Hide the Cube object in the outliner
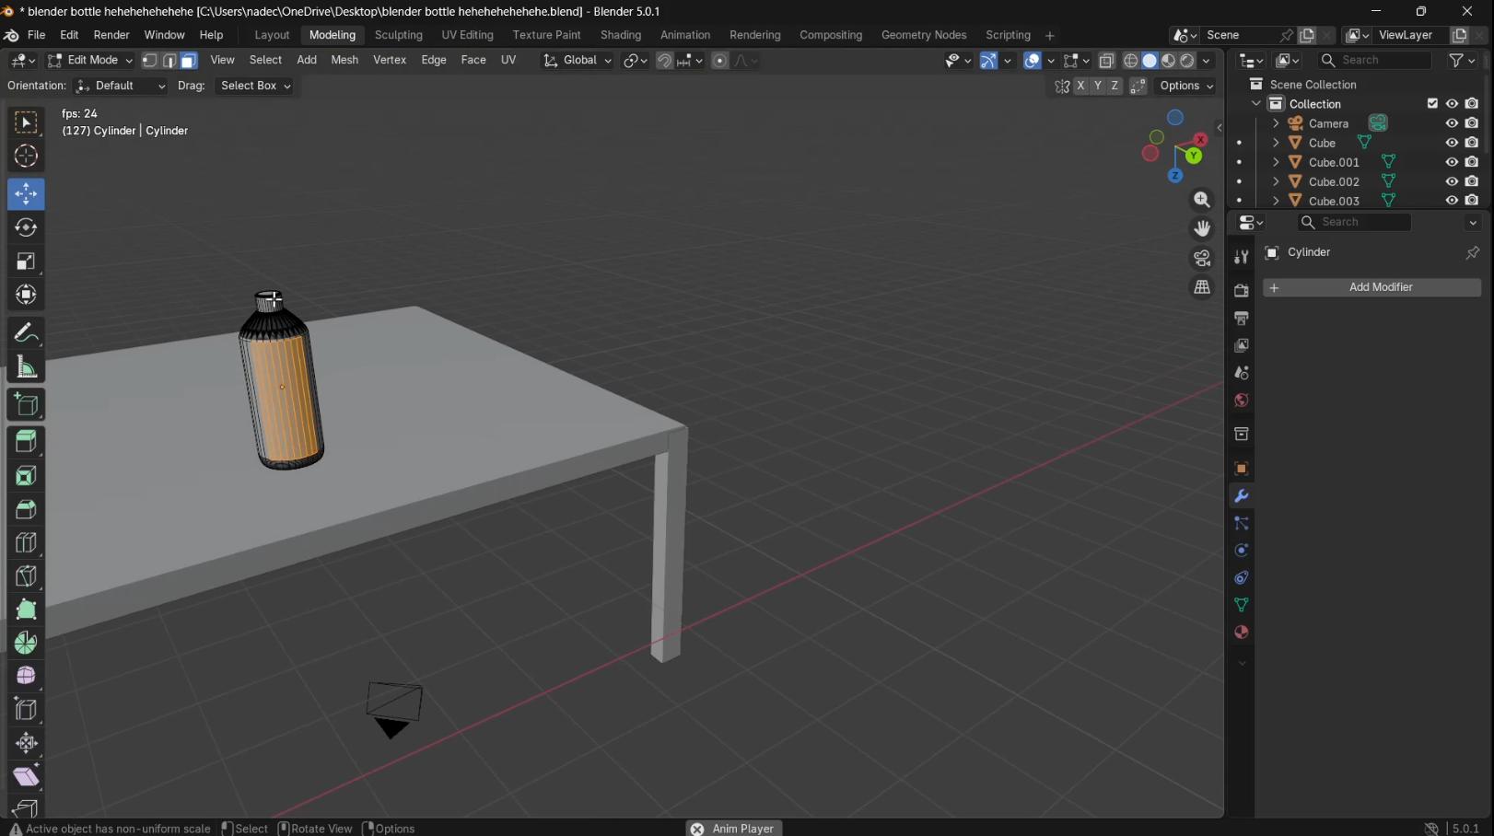The width and height of the screenshot is (1494, 836). click(x=1452, y=143)
